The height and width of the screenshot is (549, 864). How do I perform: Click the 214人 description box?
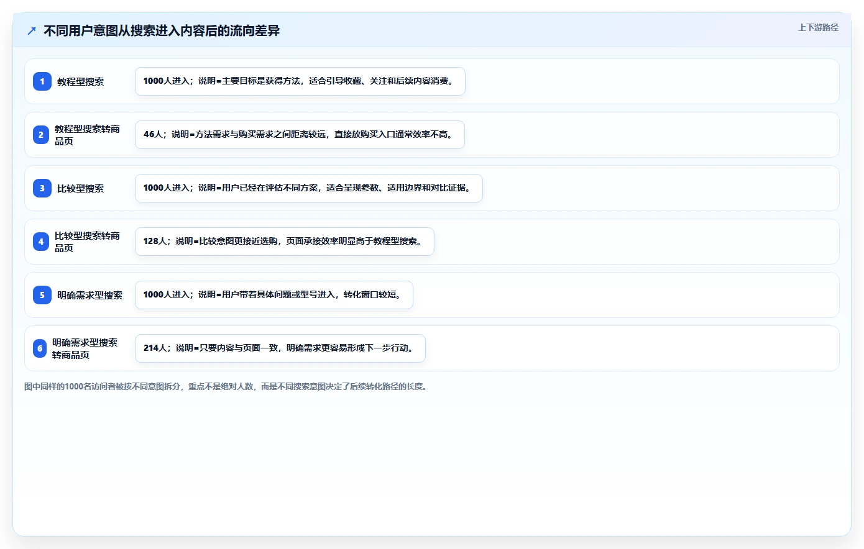pos(280,348)
